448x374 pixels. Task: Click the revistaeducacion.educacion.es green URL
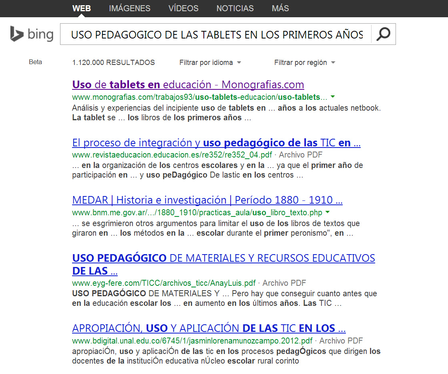pos(172,155)
